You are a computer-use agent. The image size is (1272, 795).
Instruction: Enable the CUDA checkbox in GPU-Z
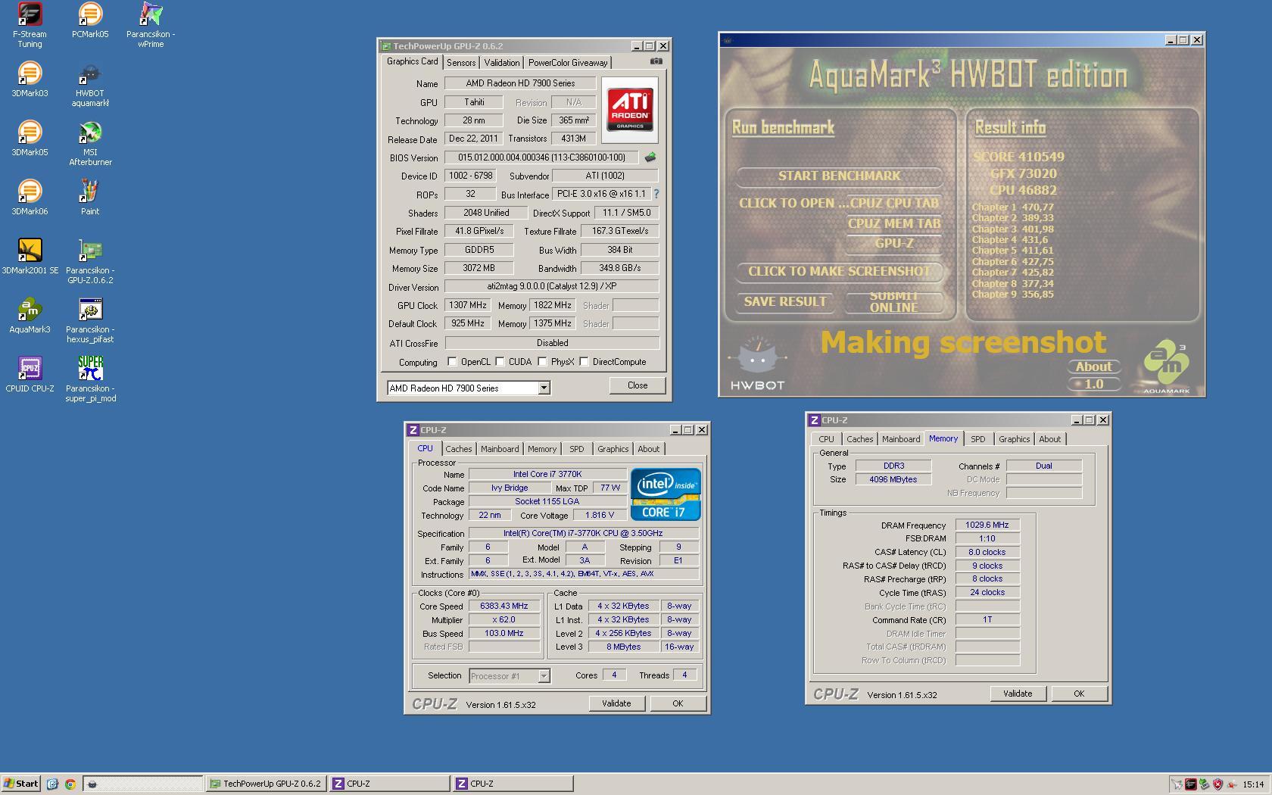pos(500,362)
